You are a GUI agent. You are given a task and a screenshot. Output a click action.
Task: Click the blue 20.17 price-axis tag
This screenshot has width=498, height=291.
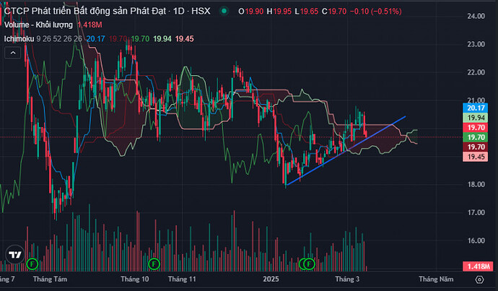[476, 108]
